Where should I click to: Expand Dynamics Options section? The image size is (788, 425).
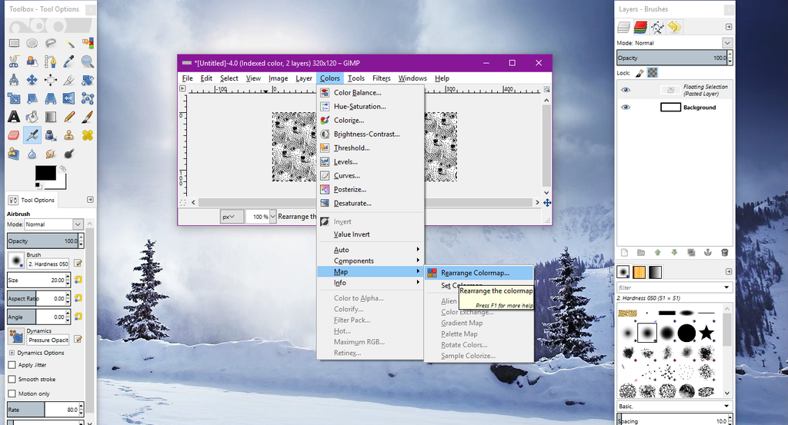click(x=12, y=353)
